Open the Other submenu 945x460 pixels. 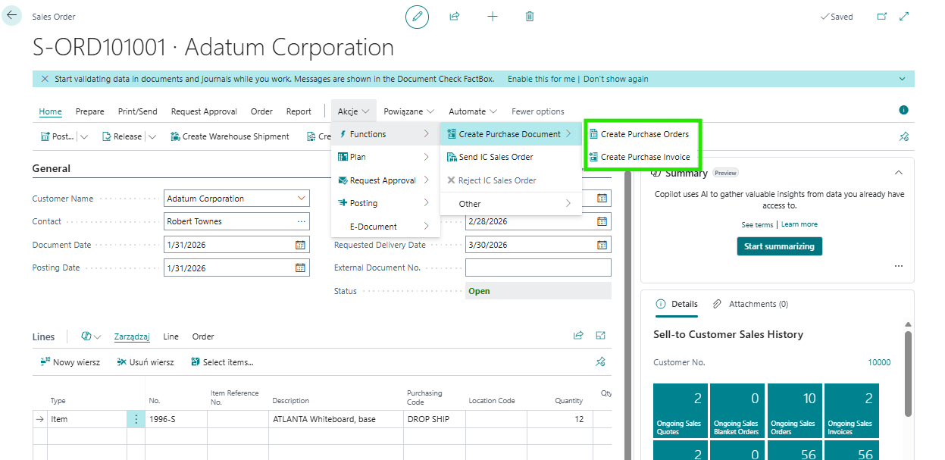pos(511,203)
